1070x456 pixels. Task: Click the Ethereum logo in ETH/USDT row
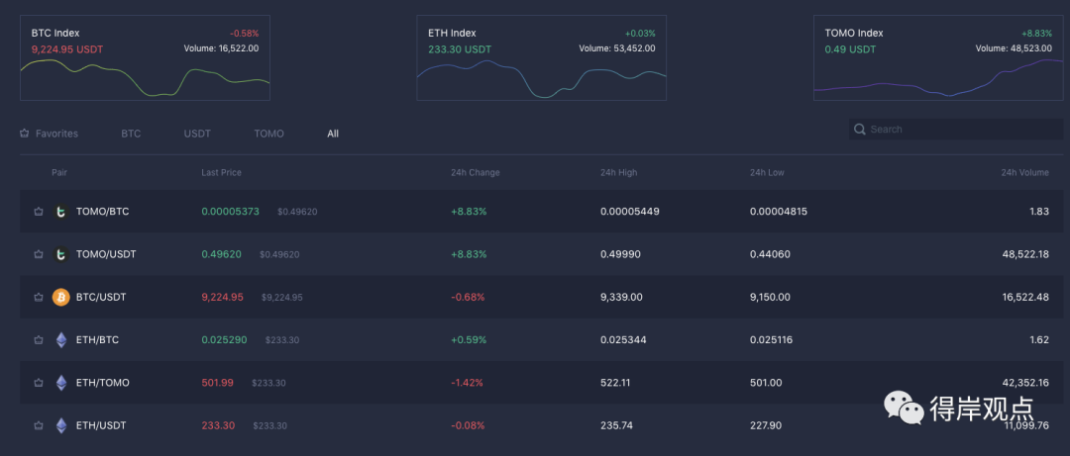tap(60, 426)
